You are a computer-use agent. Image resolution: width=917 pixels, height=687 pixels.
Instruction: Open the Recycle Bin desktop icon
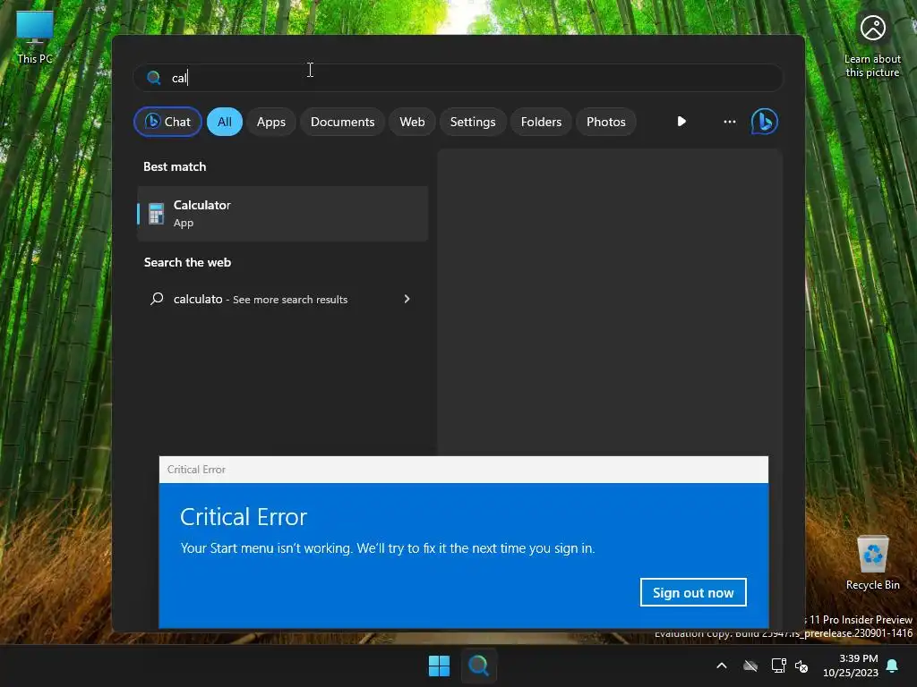pos(872,562)
